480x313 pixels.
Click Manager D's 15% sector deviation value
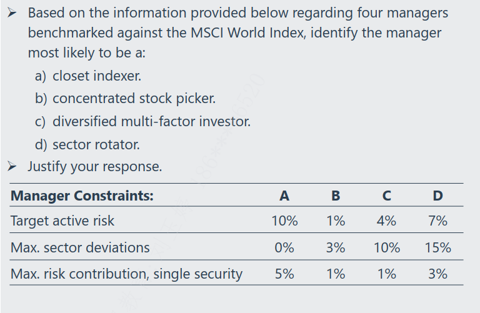[x=437, y=247]
